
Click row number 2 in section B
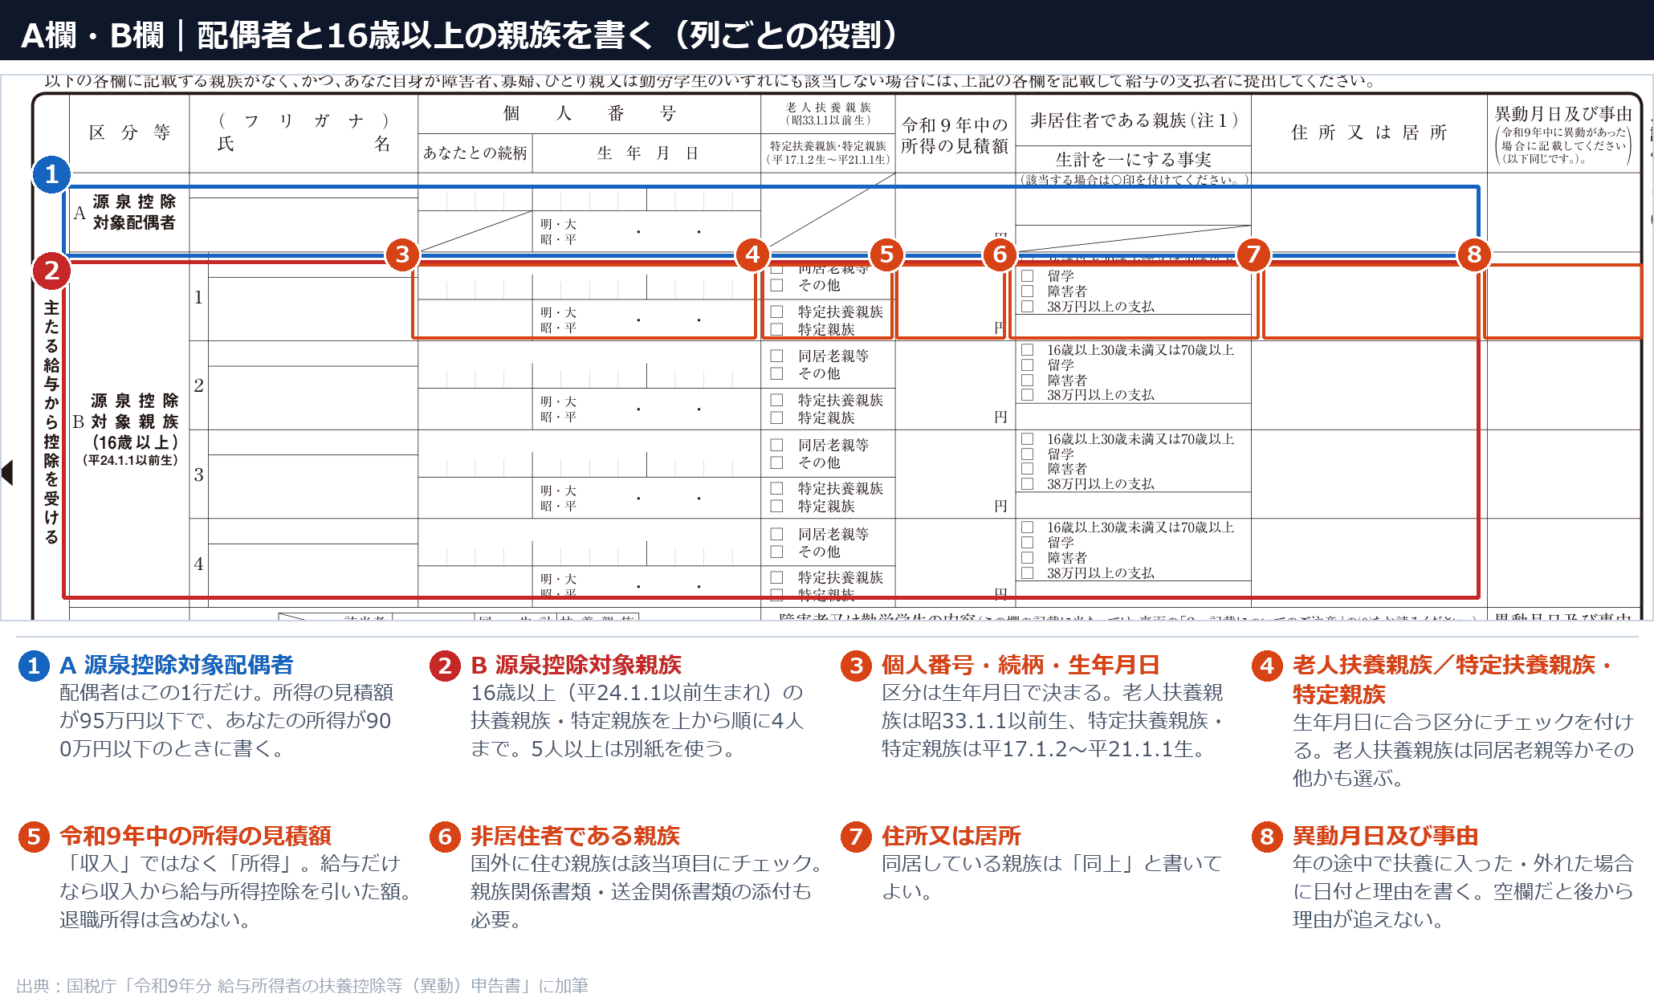(198, 385)
